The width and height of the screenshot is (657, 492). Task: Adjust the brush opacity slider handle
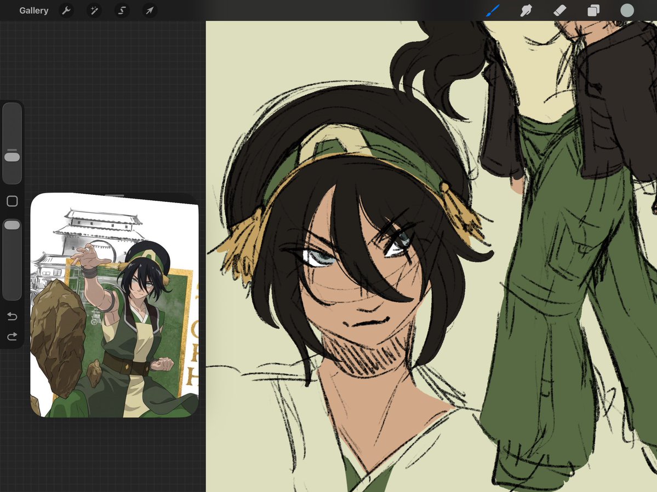pos(12,225)
